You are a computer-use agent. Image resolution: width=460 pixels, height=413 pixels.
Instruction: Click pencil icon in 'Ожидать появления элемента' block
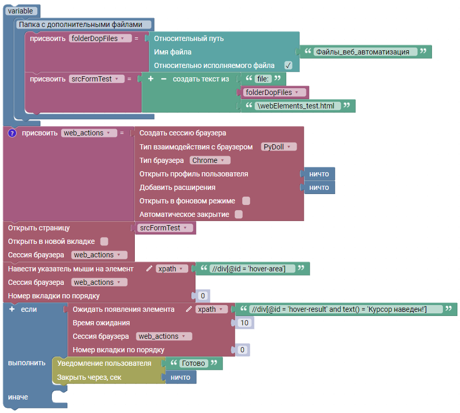point(189,309)
